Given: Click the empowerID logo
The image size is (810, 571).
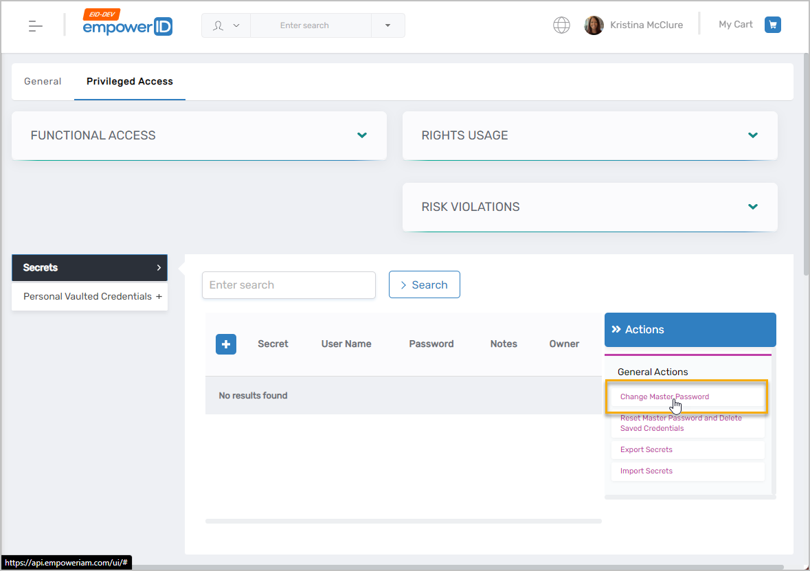Looking at the screenshot, I should (x=127, y=25).
